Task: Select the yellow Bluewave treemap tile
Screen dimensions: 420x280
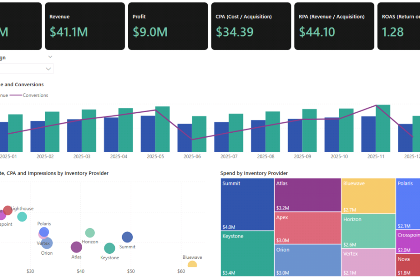Action: click(368, 196)
